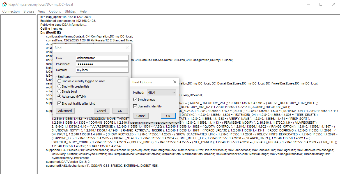This screenshot has width=340, height=174.
Task: Choose the Simple bind radio button
Action: (x=59, y=91)
